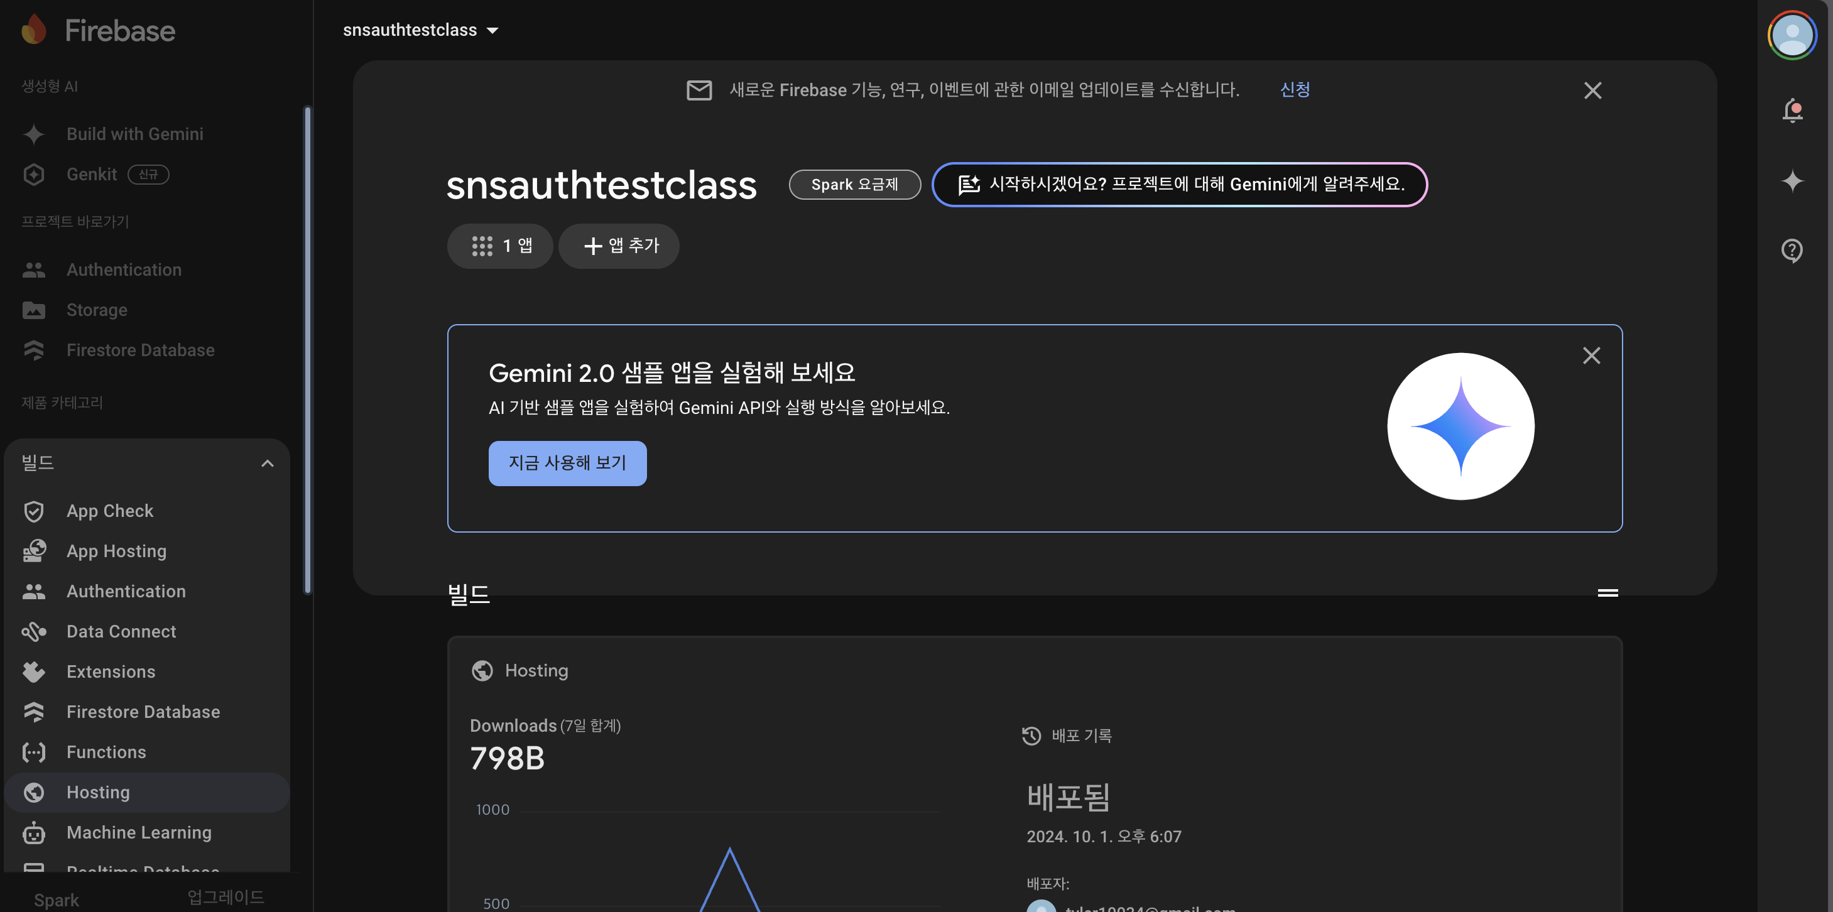Click the Data Connect icon
Image resolution: width=1833 pixels, height=912 pixels.
[x=33, y=632]
